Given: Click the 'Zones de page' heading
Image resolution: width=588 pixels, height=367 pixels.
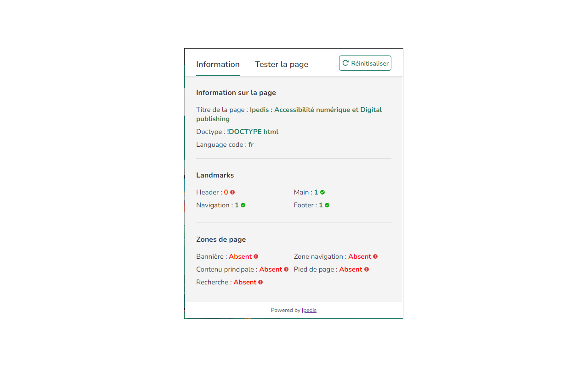Looking at the screenshot, I should click(221, 239).
